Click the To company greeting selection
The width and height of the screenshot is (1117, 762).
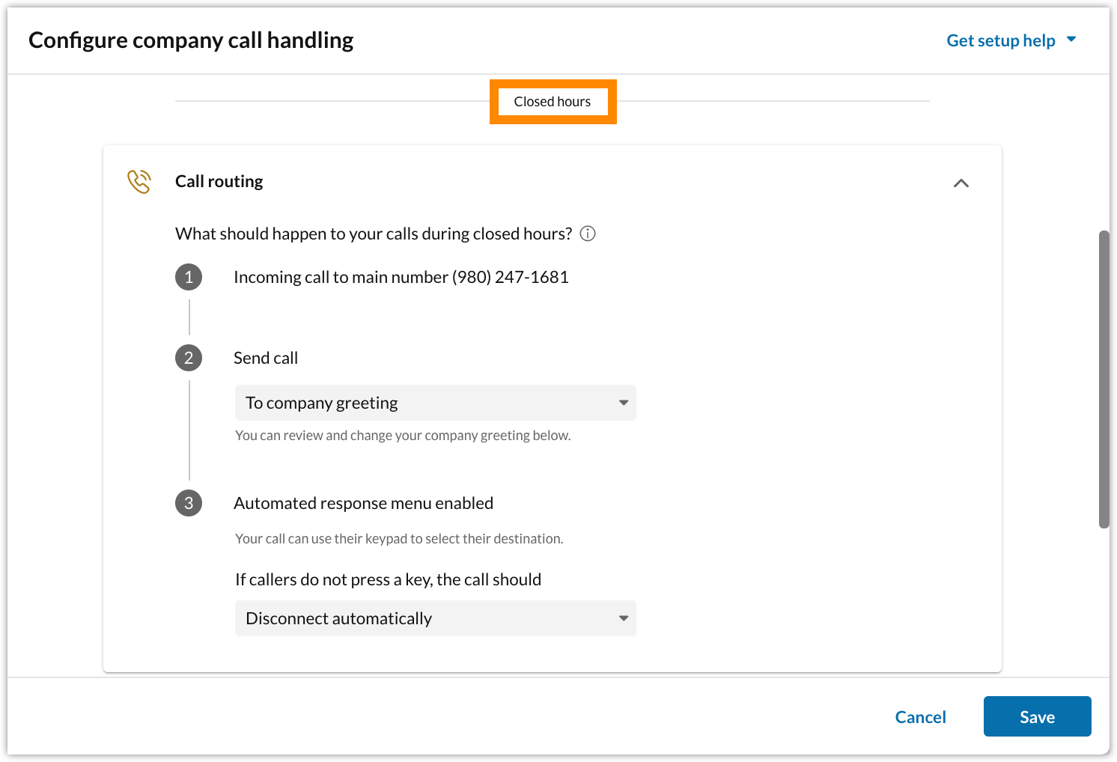pos(321,403)
